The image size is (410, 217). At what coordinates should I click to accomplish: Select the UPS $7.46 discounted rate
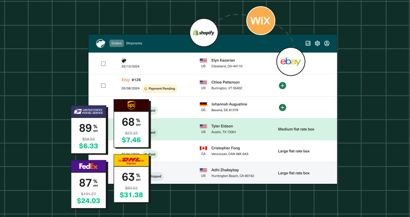131,140
